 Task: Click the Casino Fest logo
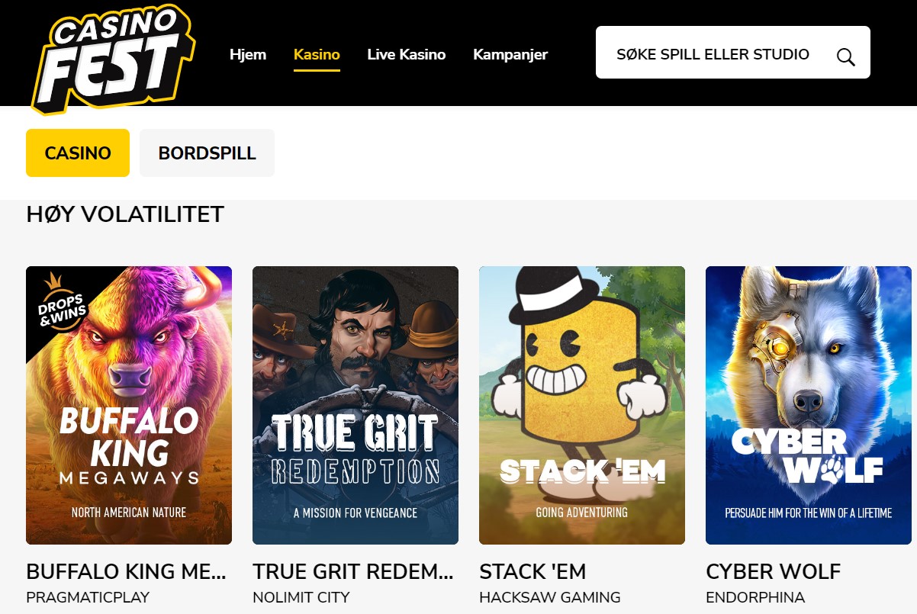click(113, 59)
